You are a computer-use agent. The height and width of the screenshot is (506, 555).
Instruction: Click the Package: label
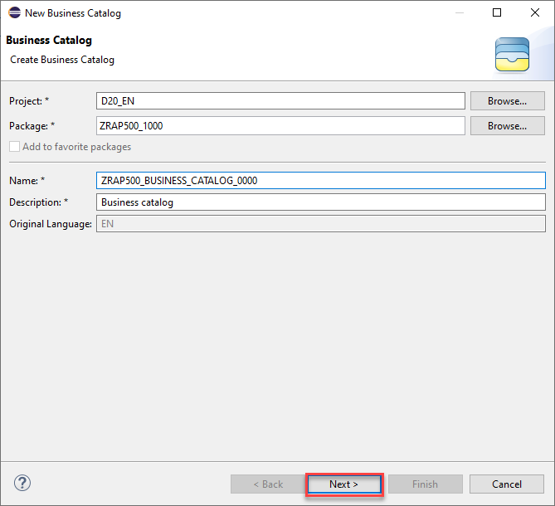click(x=32, y=126)
